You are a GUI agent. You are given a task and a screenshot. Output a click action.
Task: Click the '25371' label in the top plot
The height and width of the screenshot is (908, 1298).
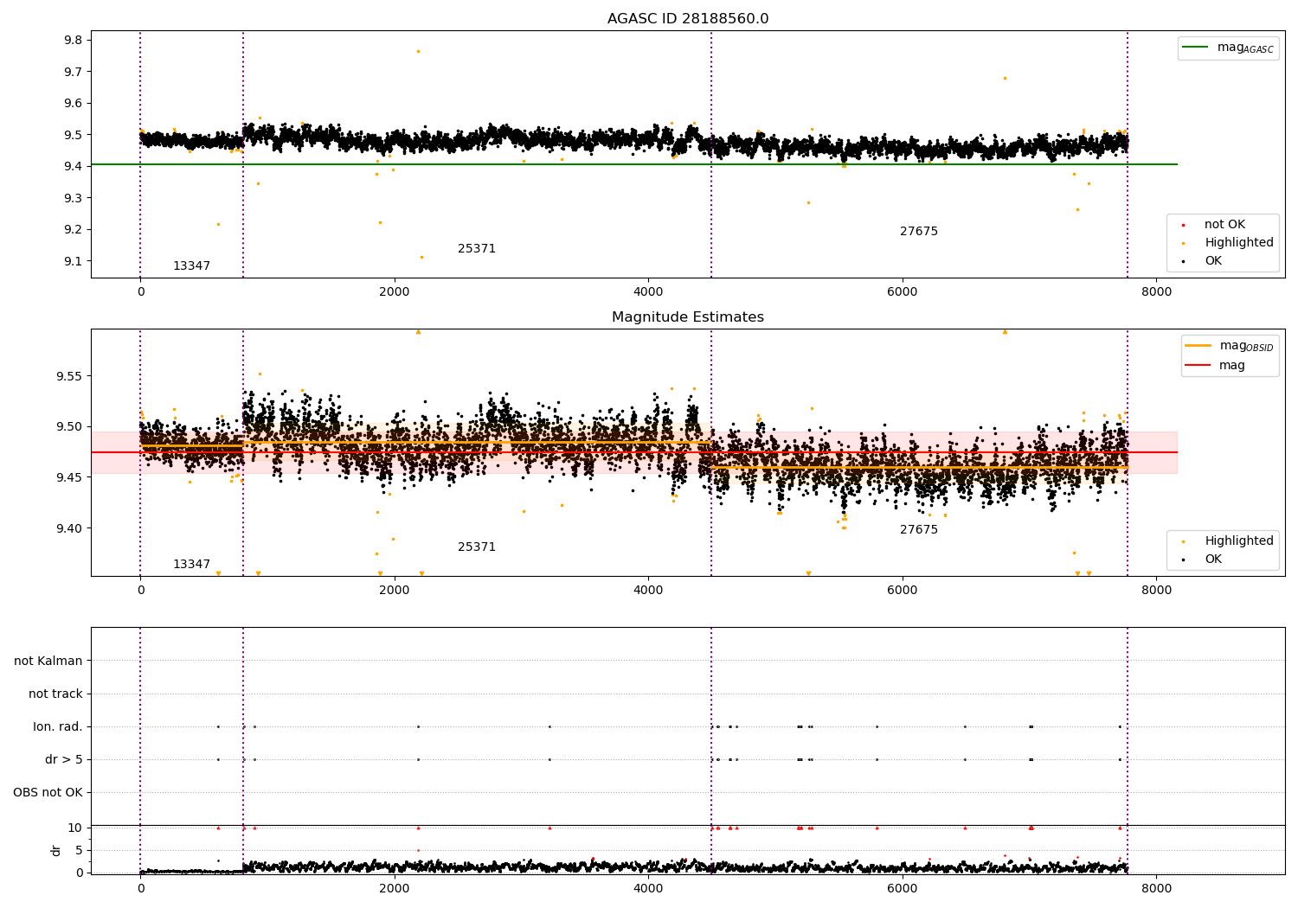[x=477, y=249]
